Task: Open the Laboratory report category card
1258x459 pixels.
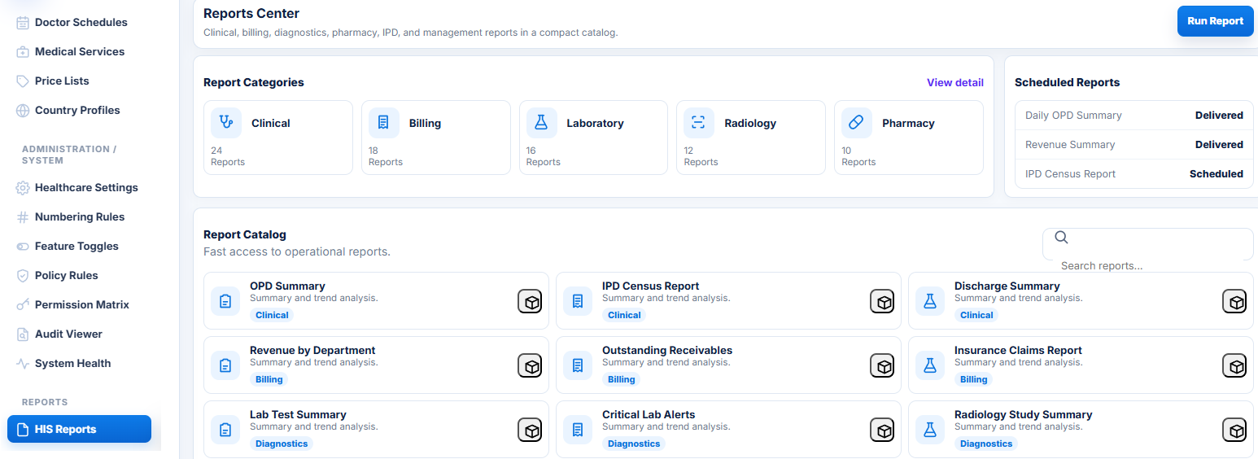Action: click(x=593, y=138)
